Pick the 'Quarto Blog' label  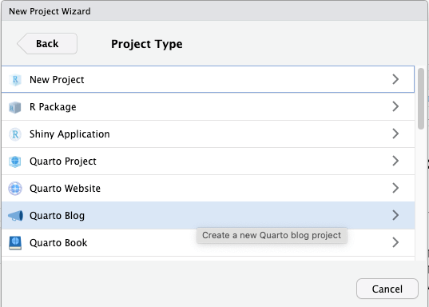click(x=57, y=216)
